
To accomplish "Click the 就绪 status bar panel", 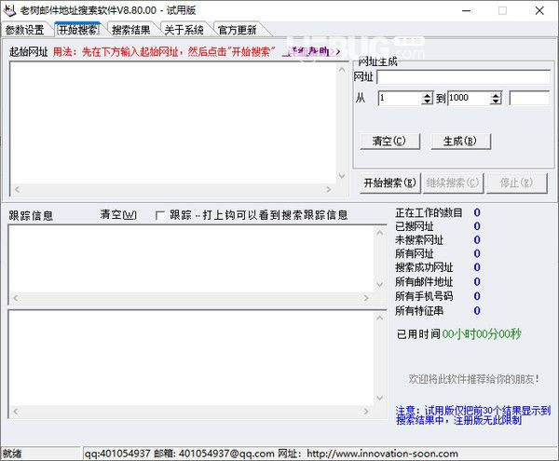I will pyautogui.click(x=41, y=454).
